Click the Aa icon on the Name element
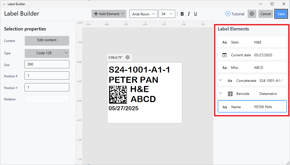The height and width of the screenshot is (165, 290). [225, 107]
